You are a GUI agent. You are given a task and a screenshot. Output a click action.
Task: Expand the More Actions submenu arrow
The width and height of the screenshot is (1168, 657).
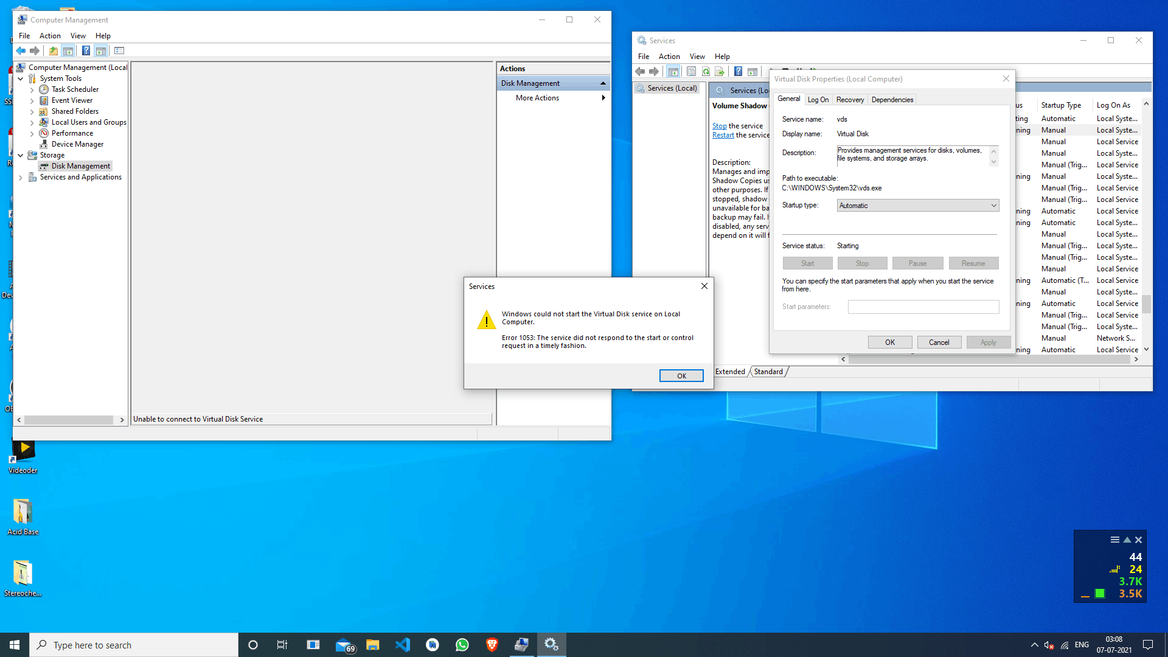(603, 98)
